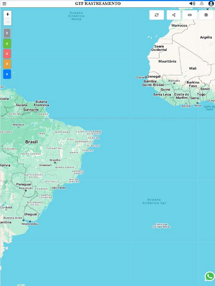Image resolution: width=215 pixels, height=286 pixels.
Task: Select the gray status counter
Action: coord(7,33)
